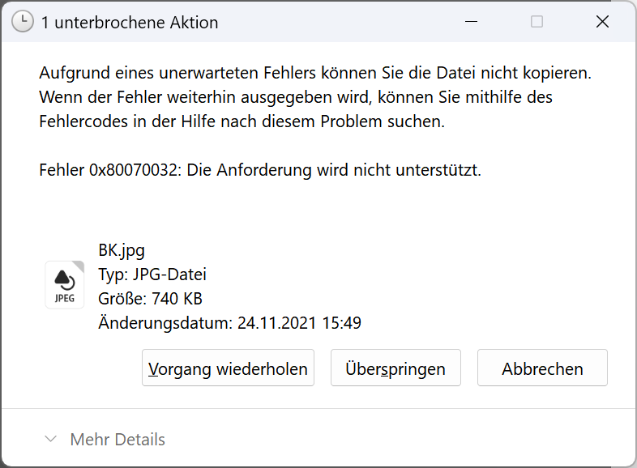Screen dimensions: 637x468
Task: Click the 'Größe: 740 KB' text
Action: (150, 299)
